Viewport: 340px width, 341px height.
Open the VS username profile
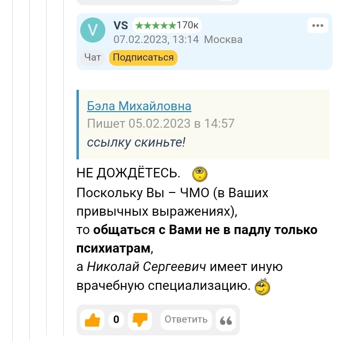point(121,26)
